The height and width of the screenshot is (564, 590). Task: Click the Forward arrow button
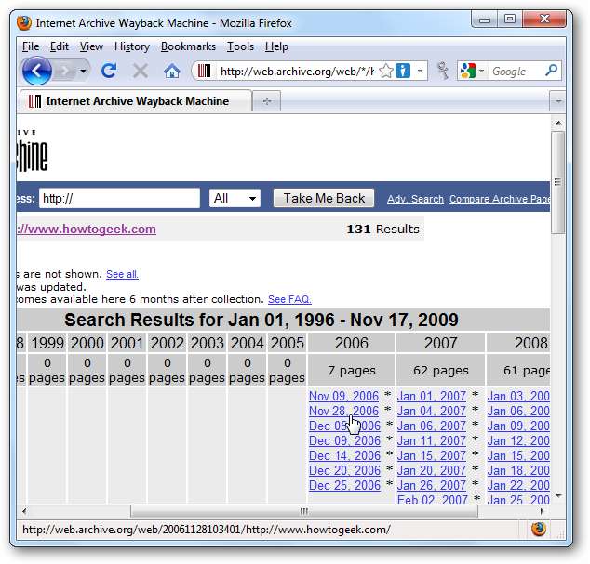coord(65,71)
